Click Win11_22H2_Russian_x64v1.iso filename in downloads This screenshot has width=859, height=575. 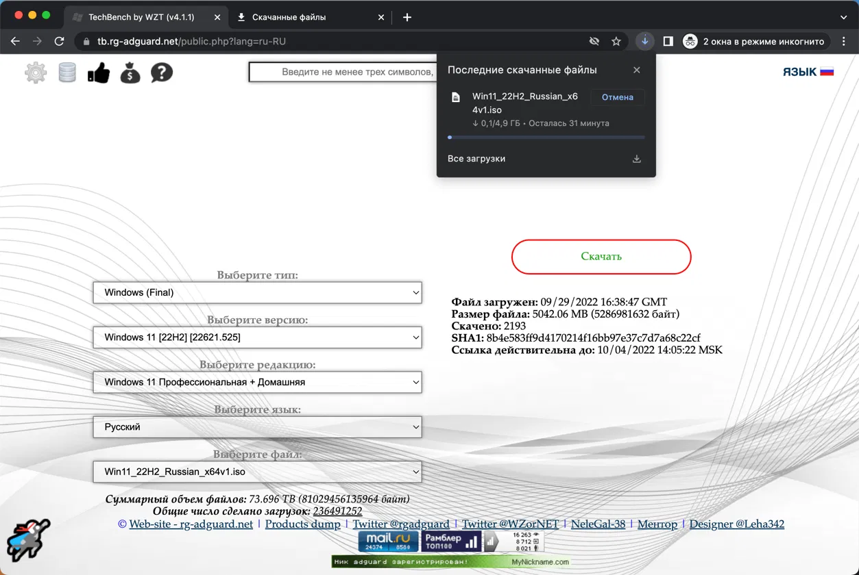coord(525,103)
